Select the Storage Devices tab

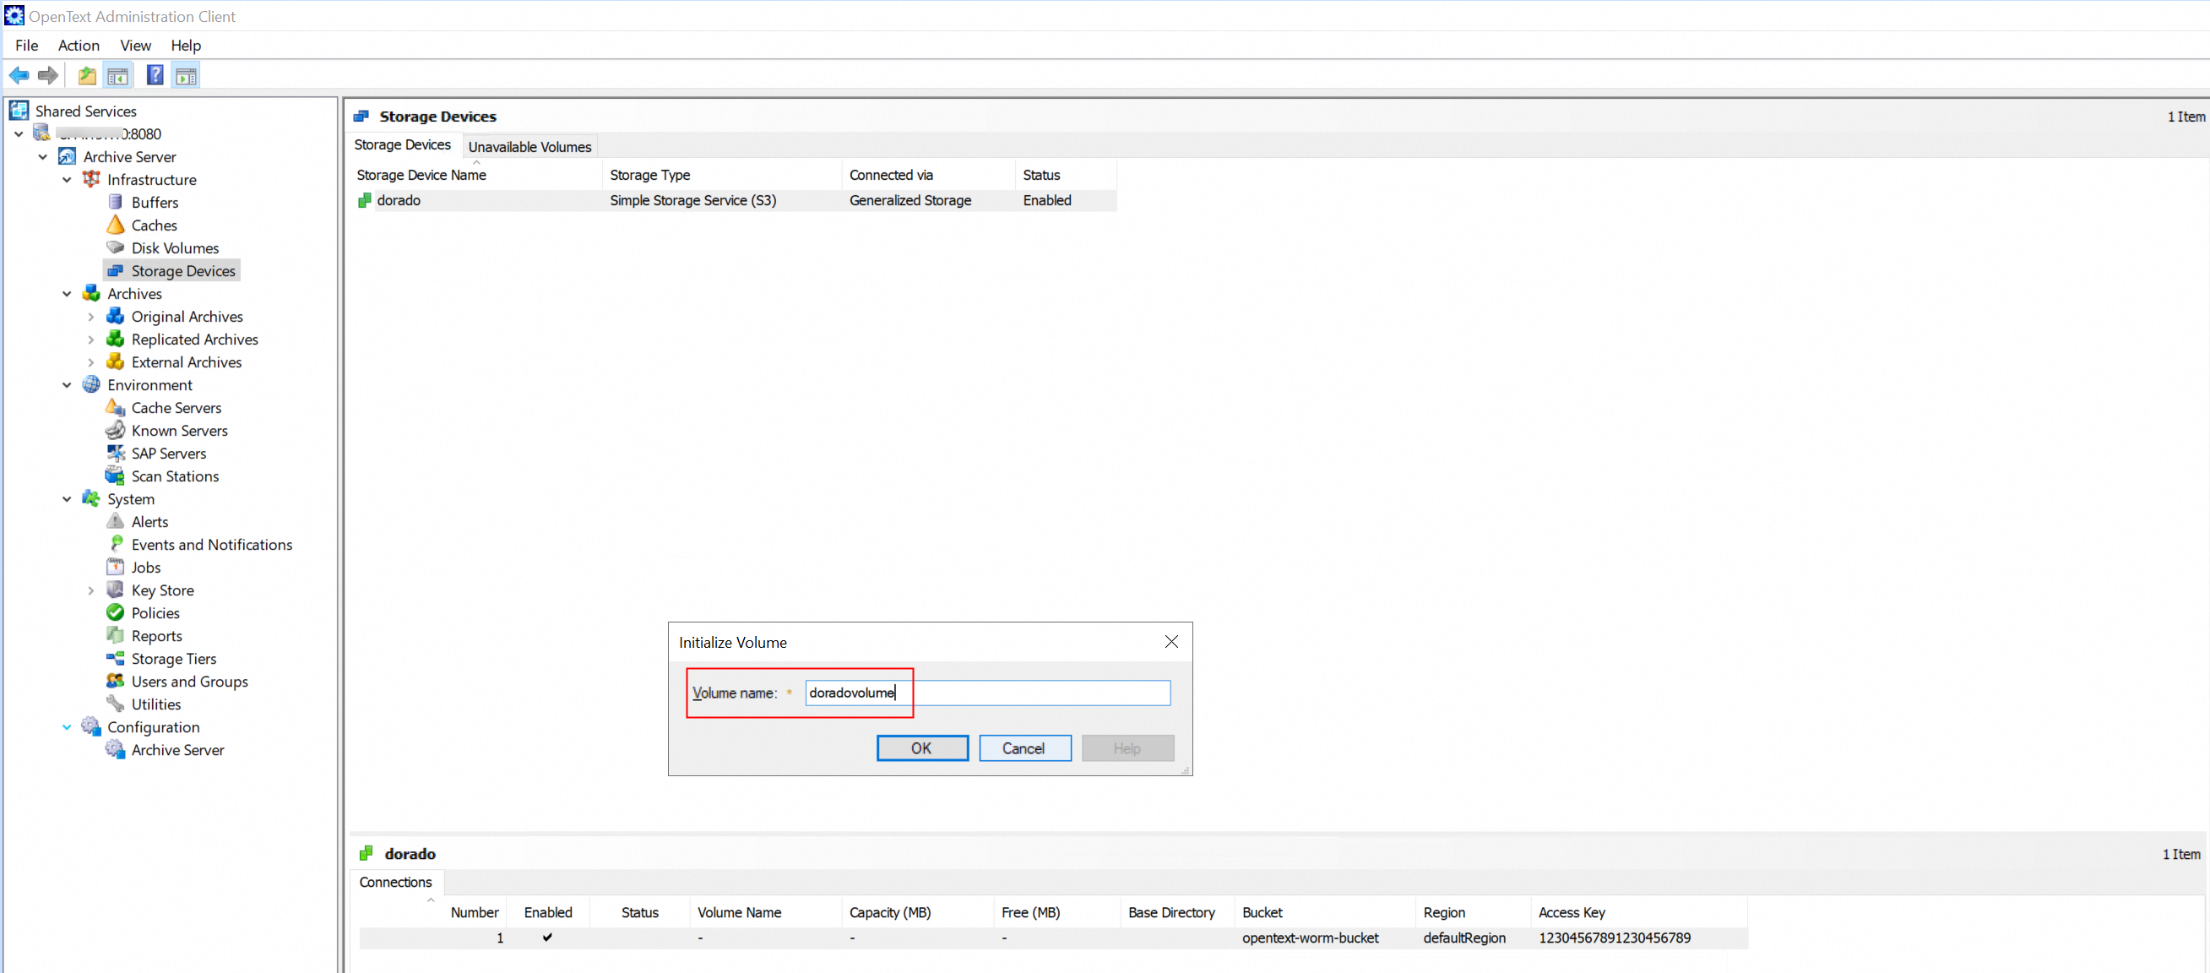(x=402, y=145)
